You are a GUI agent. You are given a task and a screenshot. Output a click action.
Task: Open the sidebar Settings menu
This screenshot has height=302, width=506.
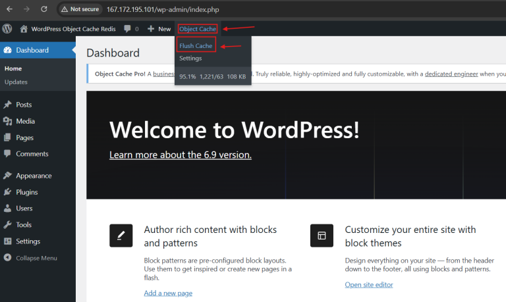[28, 241]
